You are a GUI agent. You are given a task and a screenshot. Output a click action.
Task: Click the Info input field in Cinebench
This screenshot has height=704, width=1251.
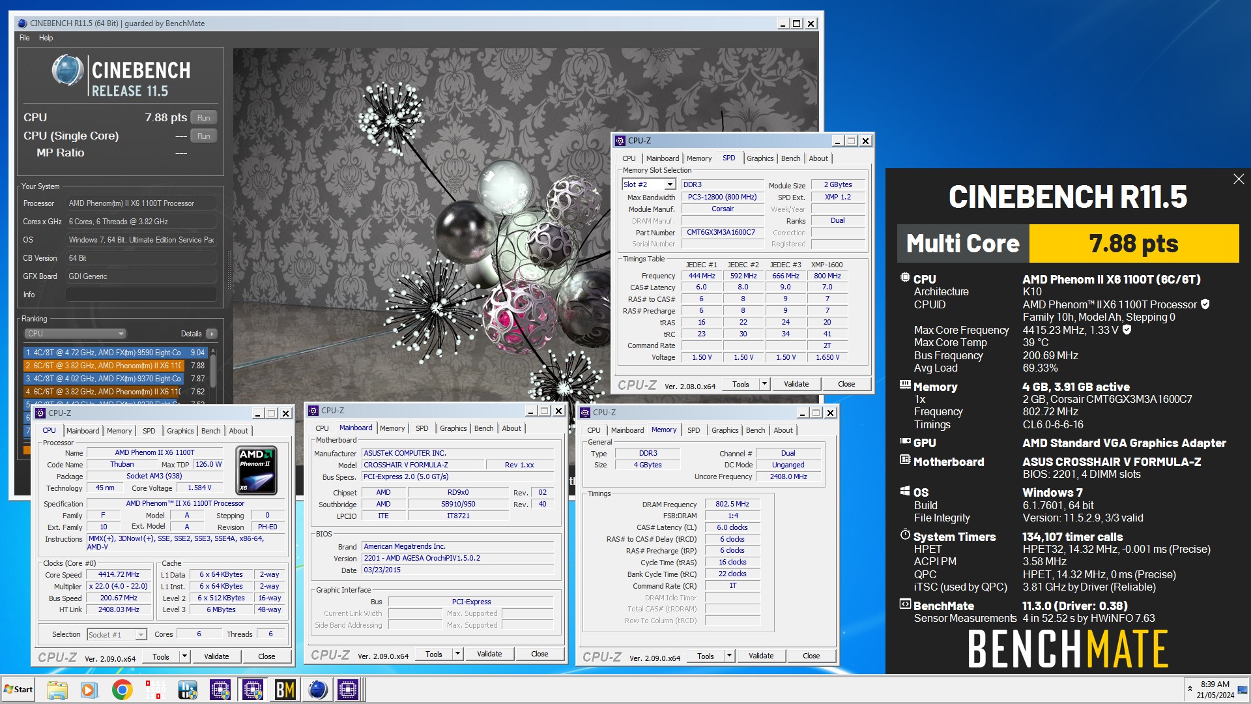tap(141, 295)
